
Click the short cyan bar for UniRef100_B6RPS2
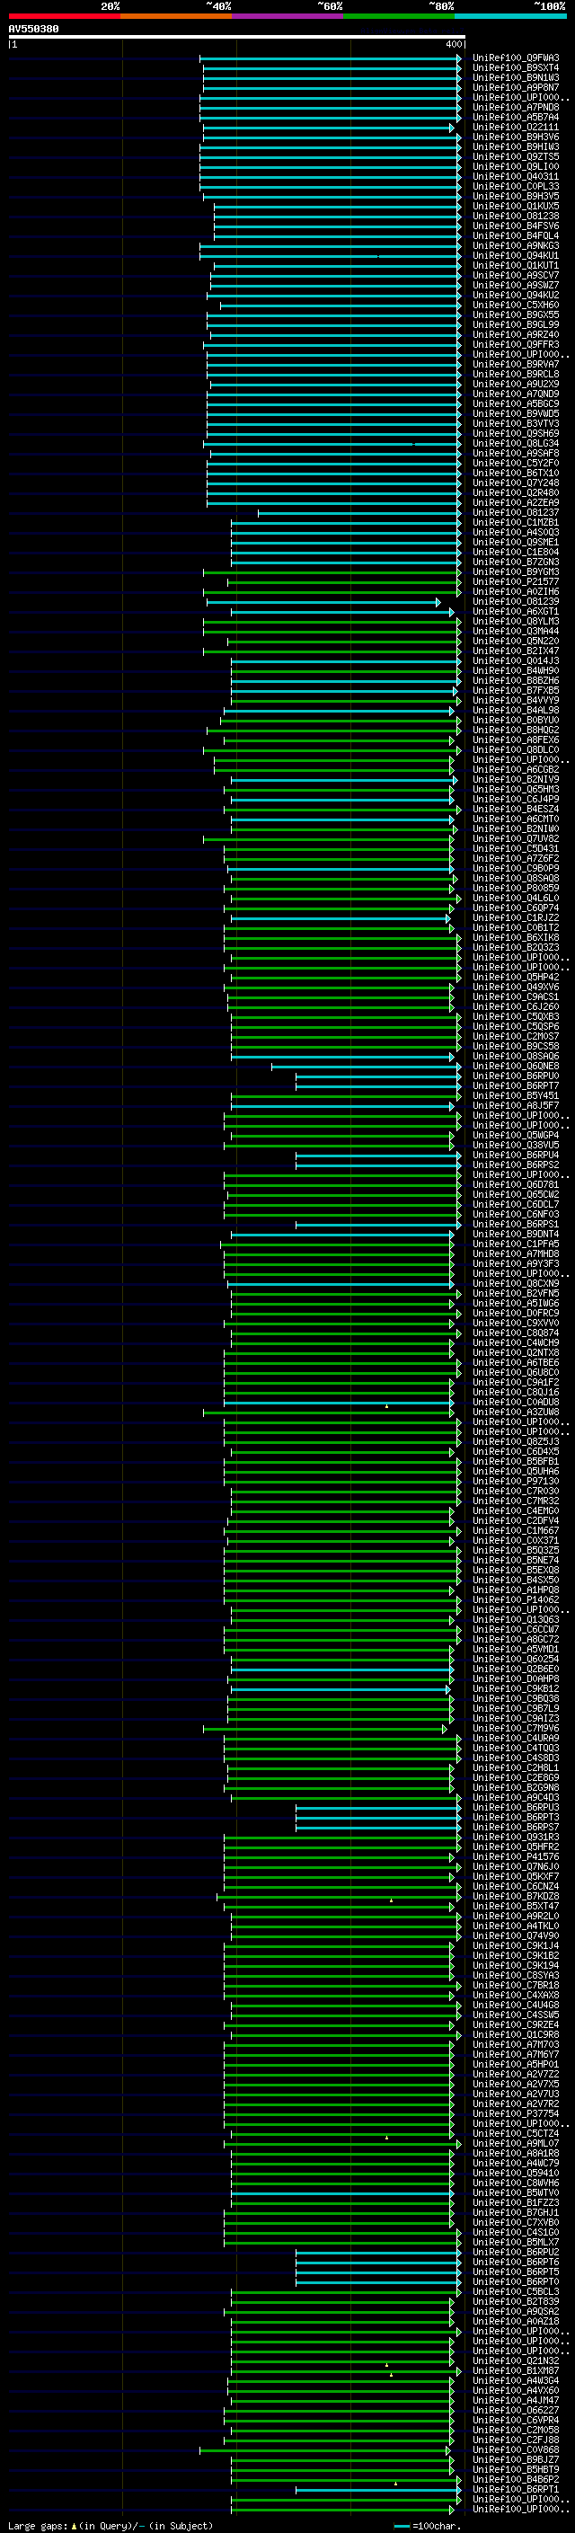(x=378, y=1165)
